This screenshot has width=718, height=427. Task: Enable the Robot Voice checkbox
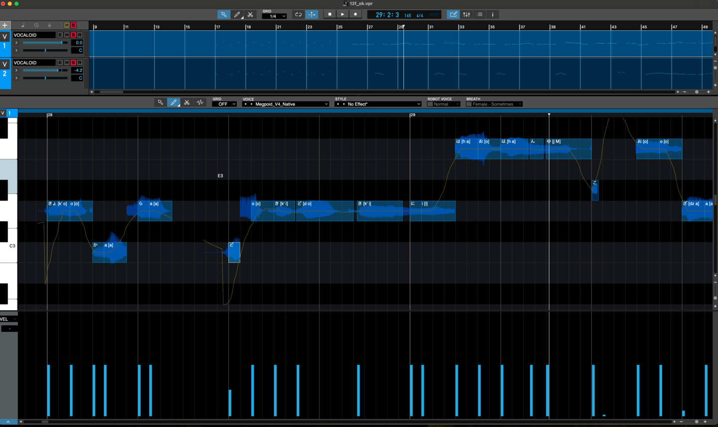tap(430, 104)
